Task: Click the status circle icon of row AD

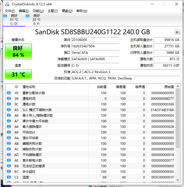Action: [9, 155]
